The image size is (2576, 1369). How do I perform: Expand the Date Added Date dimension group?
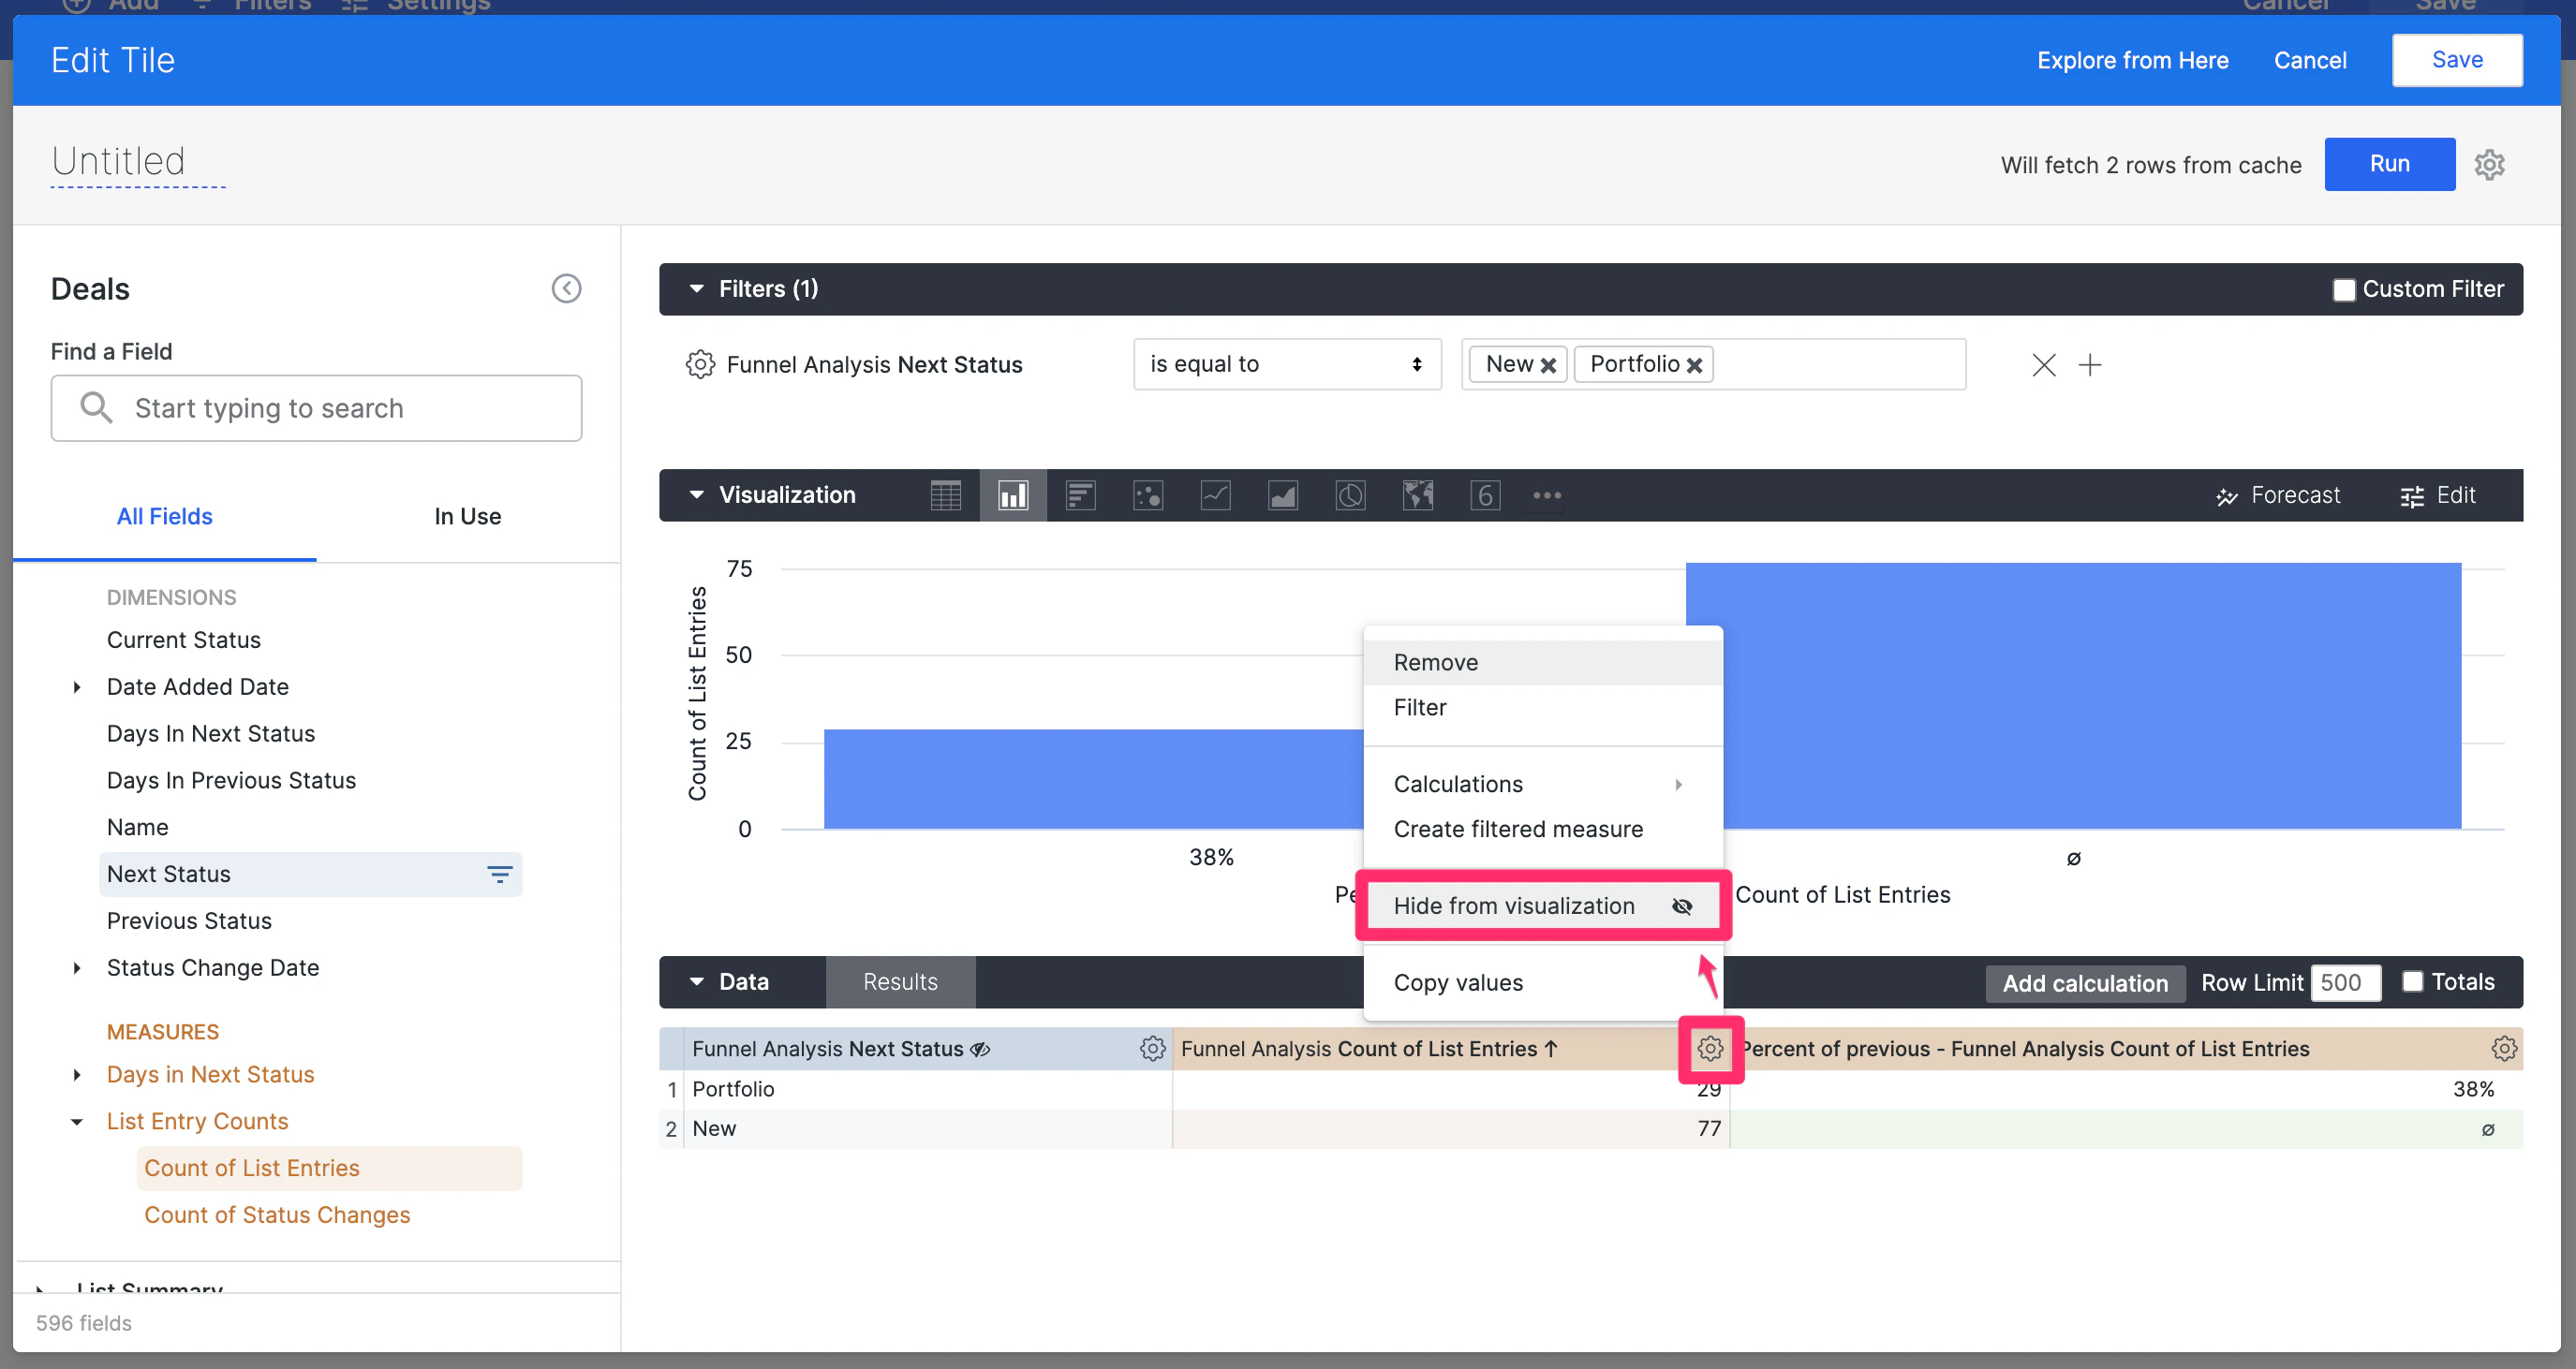(x=77, y=687)
